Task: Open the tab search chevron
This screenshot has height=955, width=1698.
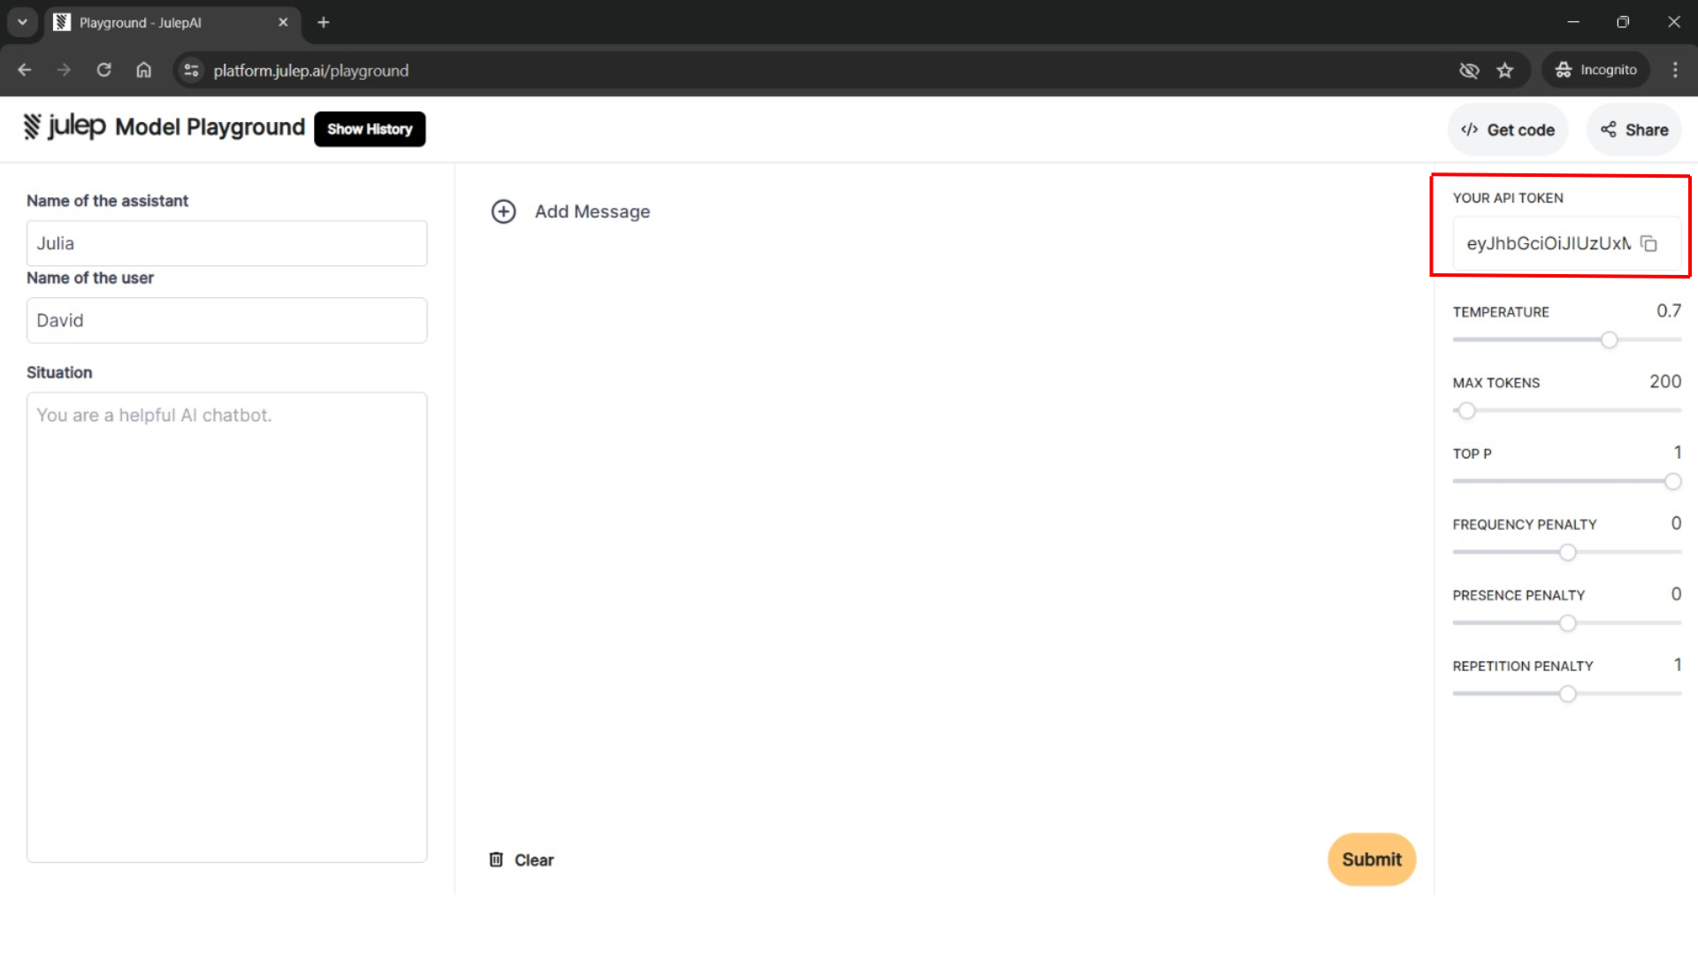Action: tap(22, 22)
